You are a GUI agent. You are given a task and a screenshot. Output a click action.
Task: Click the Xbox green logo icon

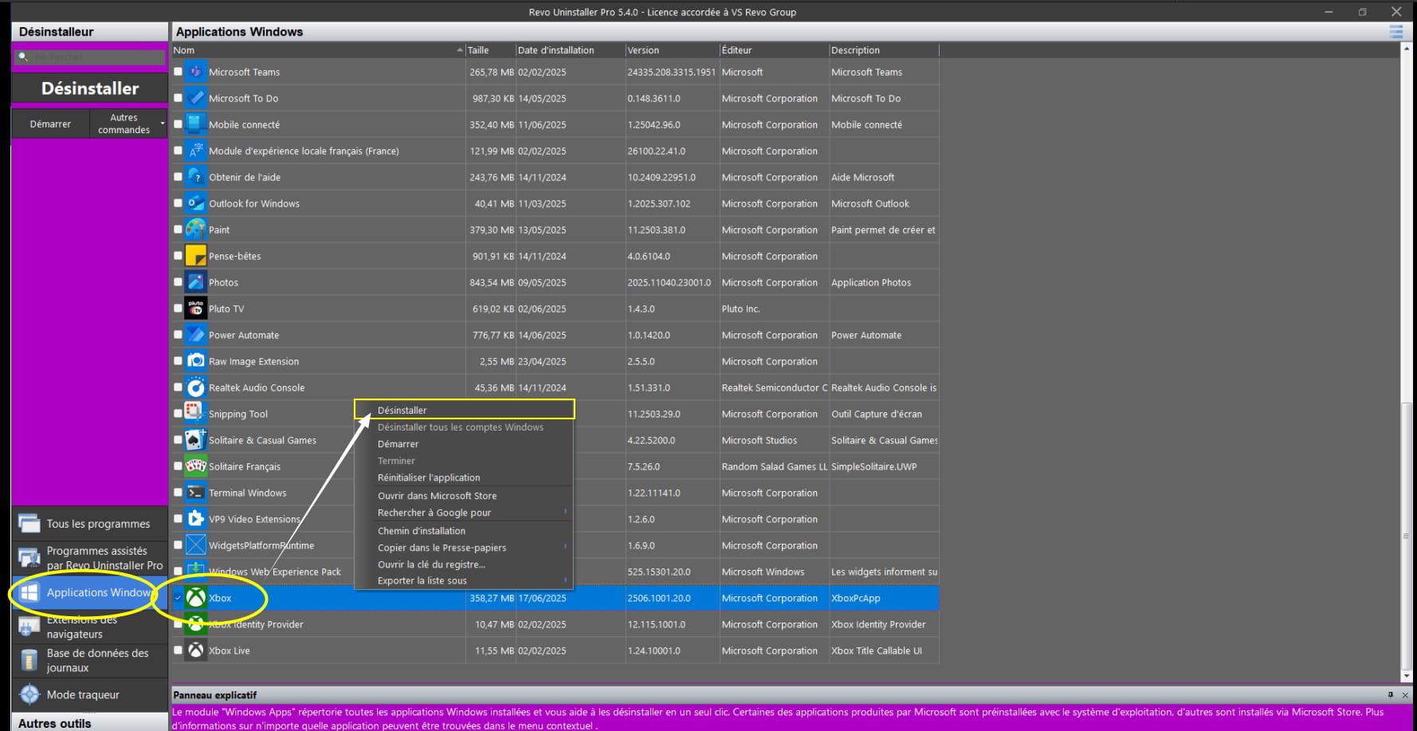point(195,598)
